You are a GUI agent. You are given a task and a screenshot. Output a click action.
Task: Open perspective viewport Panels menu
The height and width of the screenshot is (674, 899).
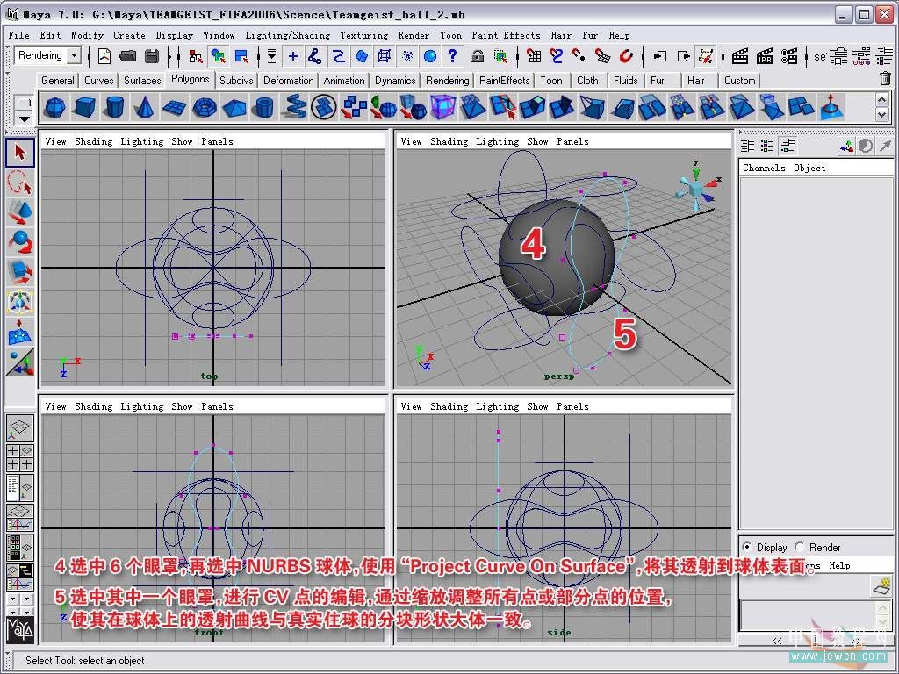(x=572, y=141)
